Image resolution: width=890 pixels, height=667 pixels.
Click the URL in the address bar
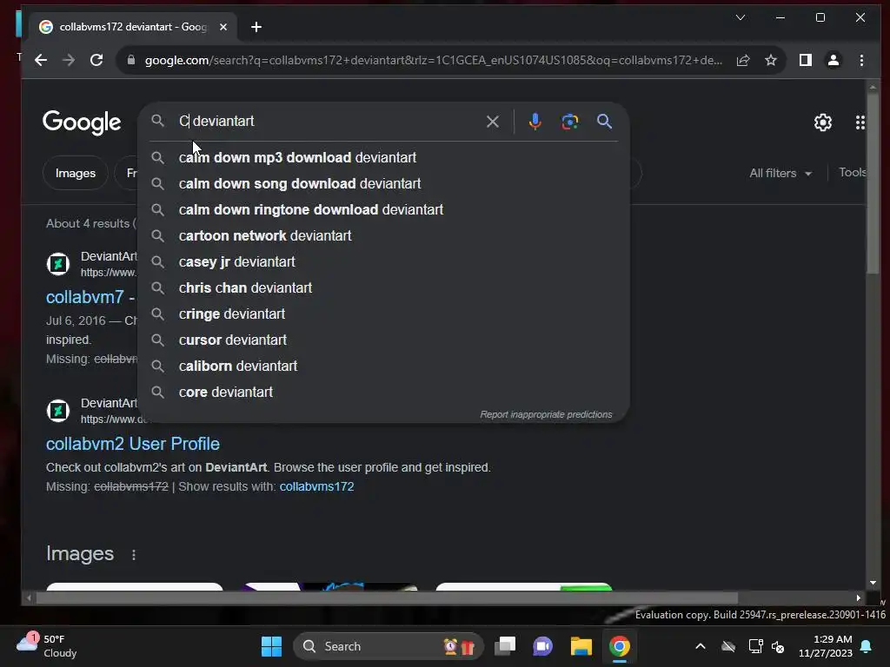[433, 60]
